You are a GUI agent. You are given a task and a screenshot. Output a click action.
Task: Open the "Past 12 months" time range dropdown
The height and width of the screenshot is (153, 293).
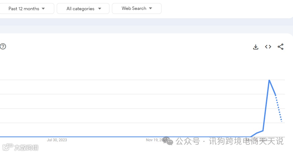coord(27,9)
